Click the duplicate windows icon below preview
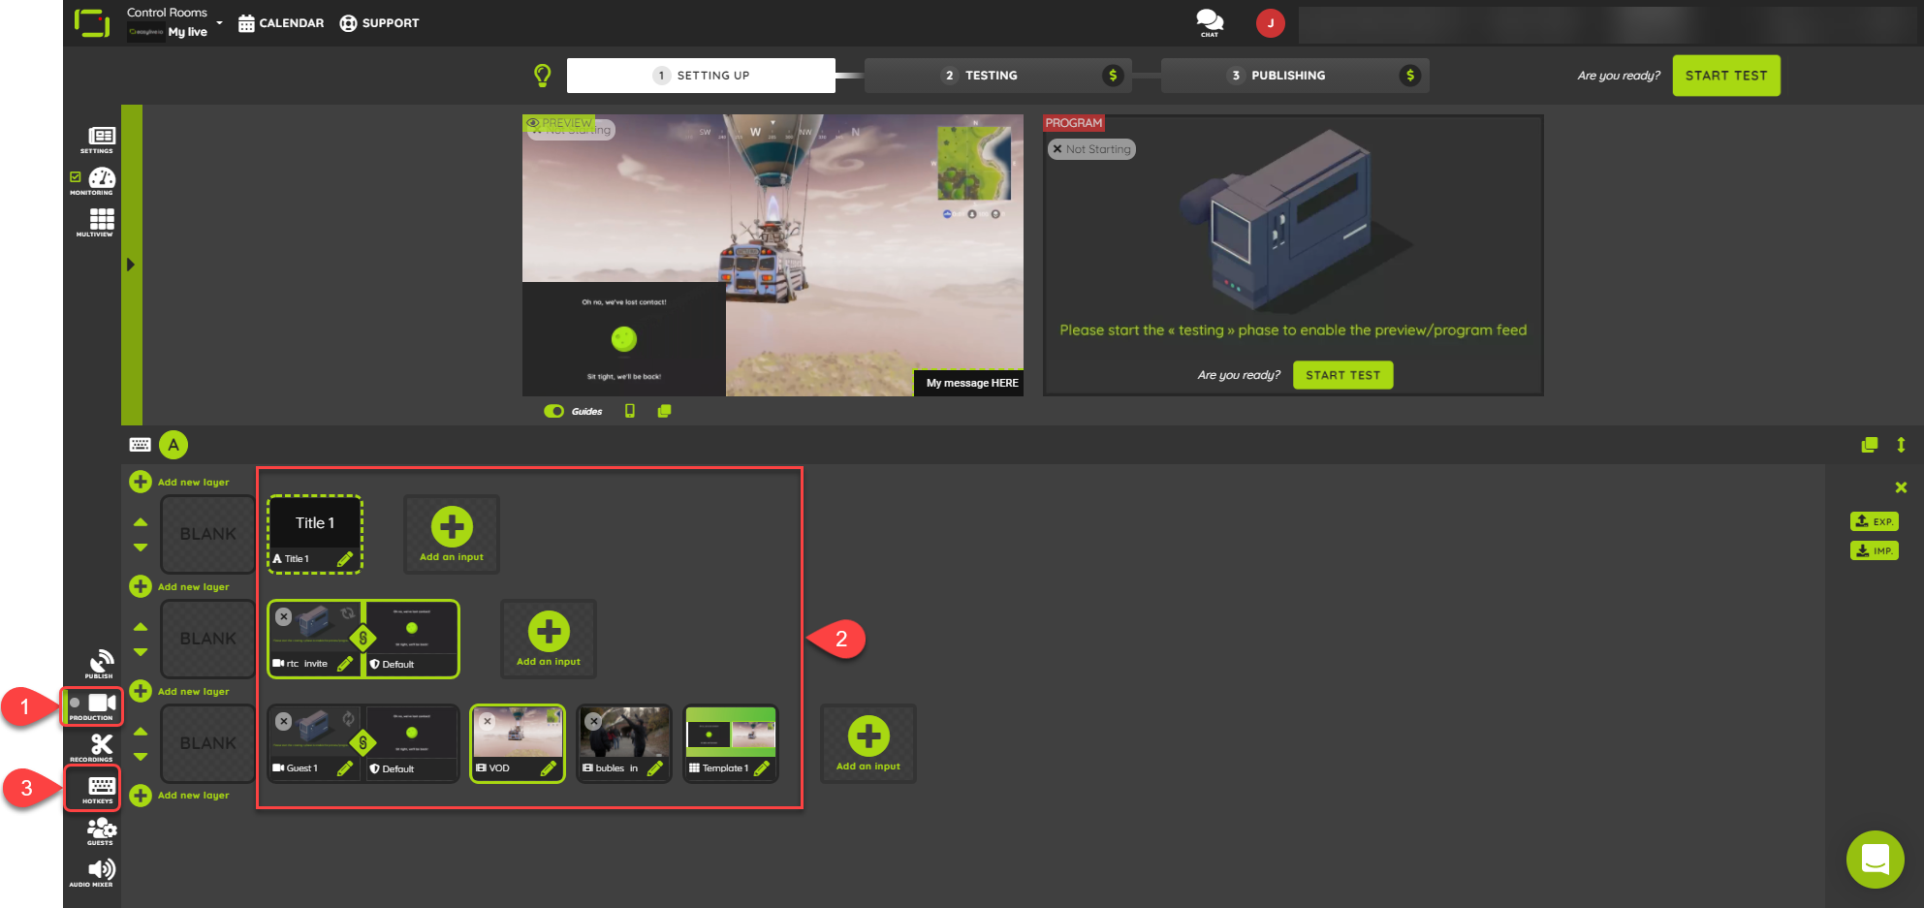Screen dimensions: 1924x908 tap(664, 411)
